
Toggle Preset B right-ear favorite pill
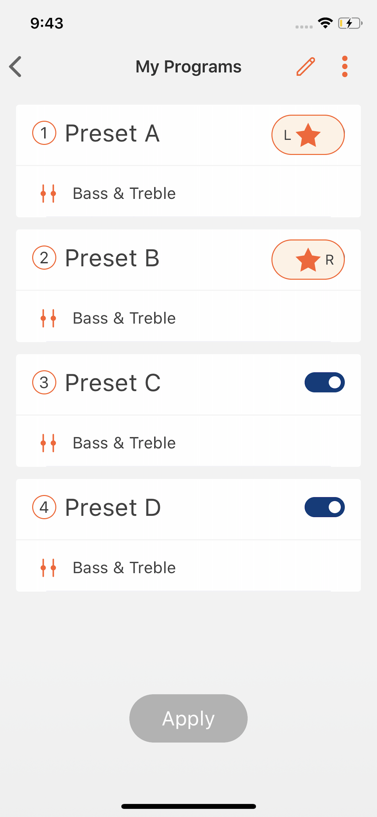click(x=308, y=260)
